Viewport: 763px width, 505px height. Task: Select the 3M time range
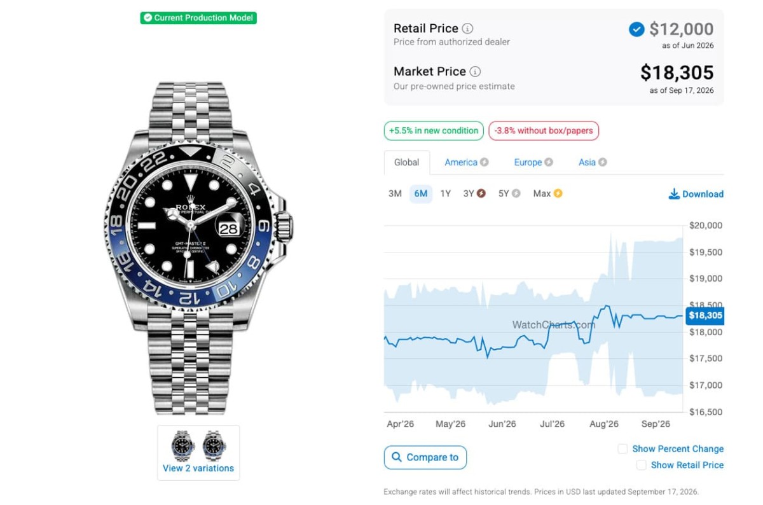click(395, 193)
